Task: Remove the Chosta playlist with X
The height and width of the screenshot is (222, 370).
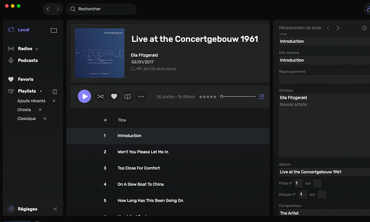Action: tap(40, 110)
